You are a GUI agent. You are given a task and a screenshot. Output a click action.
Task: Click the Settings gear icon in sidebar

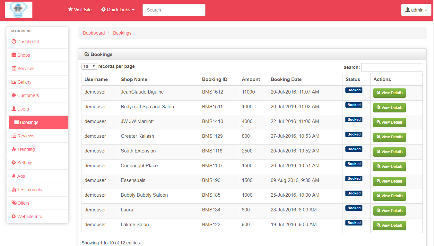[x=14, y=163]
